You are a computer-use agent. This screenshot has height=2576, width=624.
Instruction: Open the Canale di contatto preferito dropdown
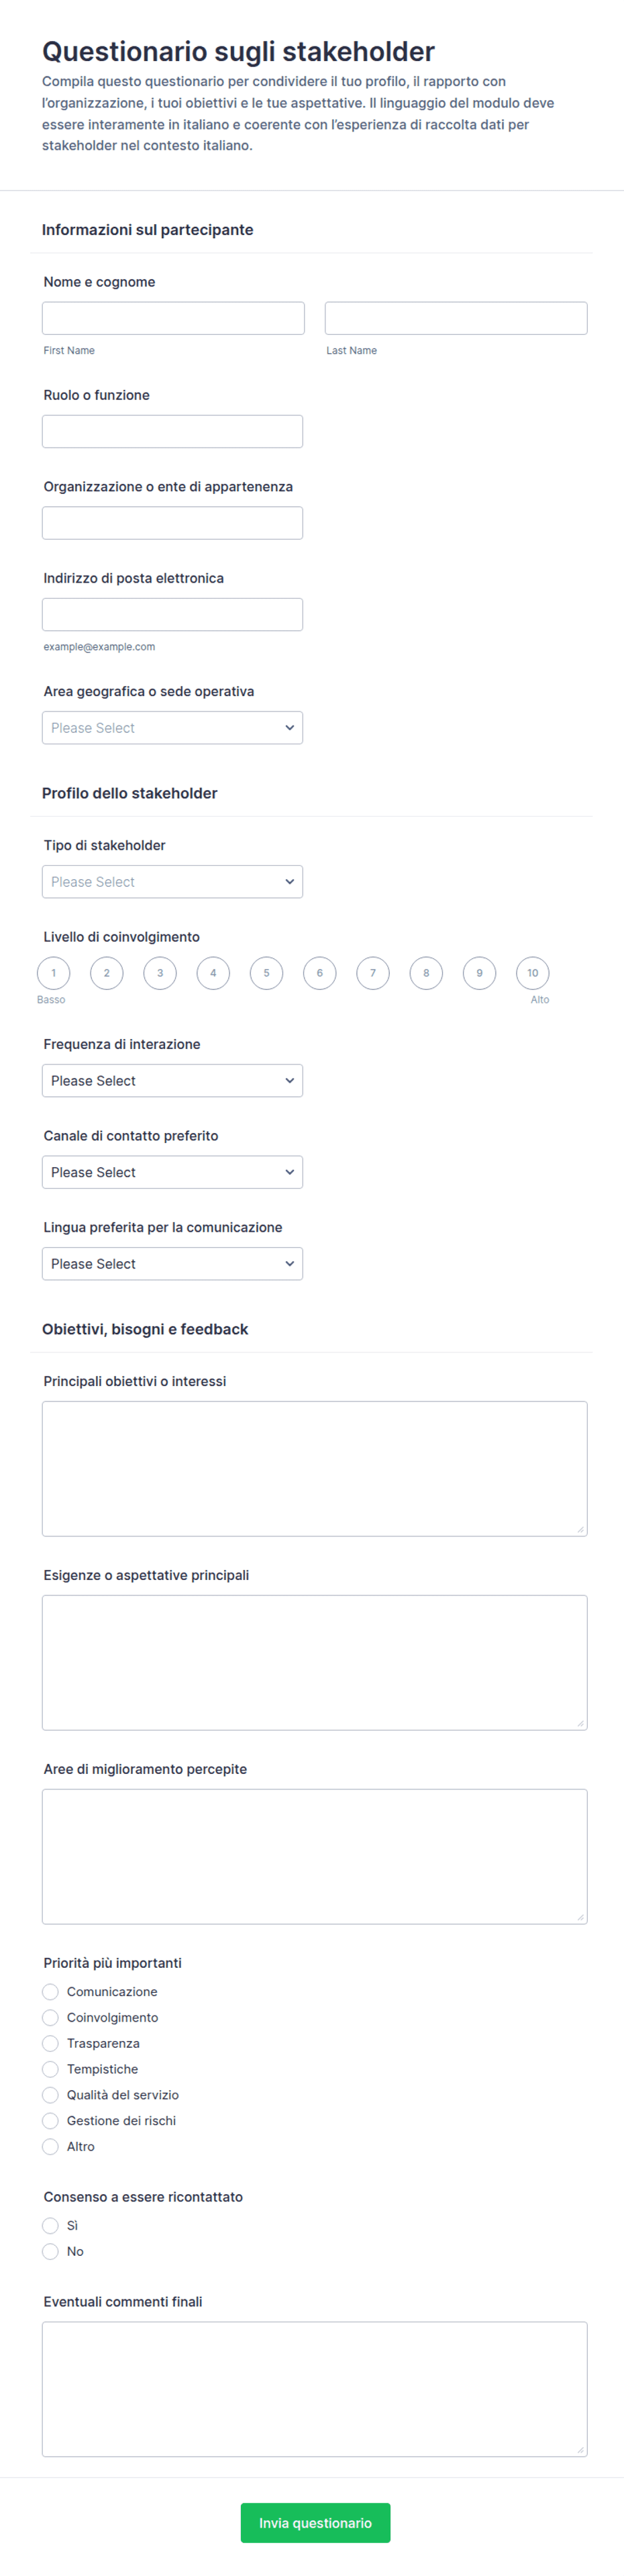[172, 1172]
